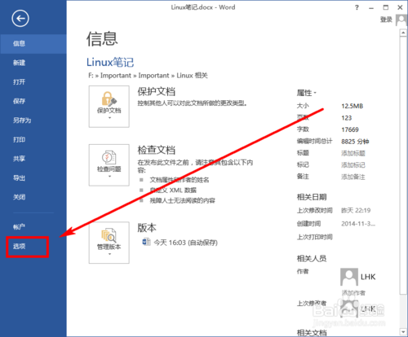Screen dimensions: 408x337
Task: Select 共享 in the sidebar
Action: click(x=33, y=159)
